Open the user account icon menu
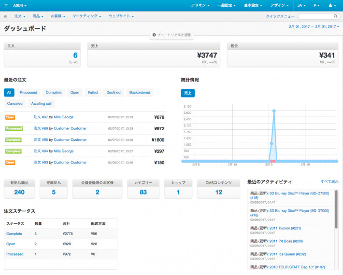 [x=332, y=5]
